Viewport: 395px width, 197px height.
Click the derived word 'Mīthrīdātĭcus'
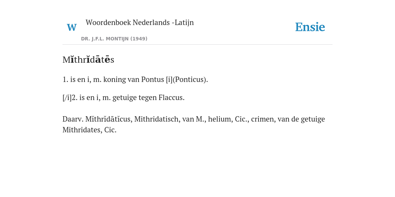click(108, 119)
